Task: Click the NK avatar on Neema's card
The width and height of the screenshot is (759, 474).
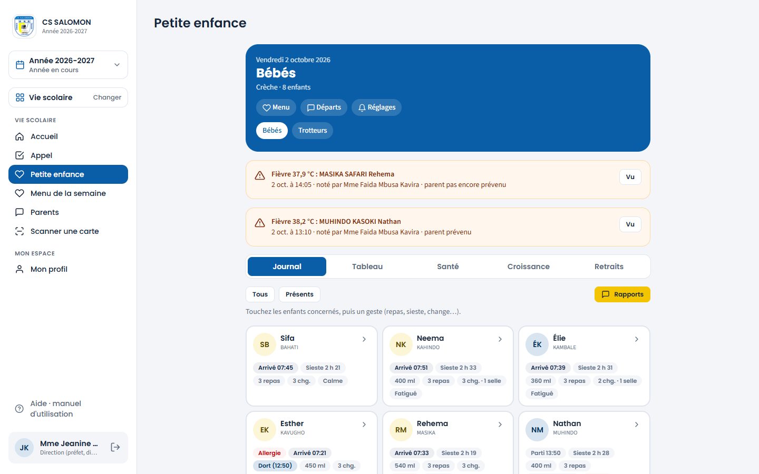Action: tap(401, 344)
